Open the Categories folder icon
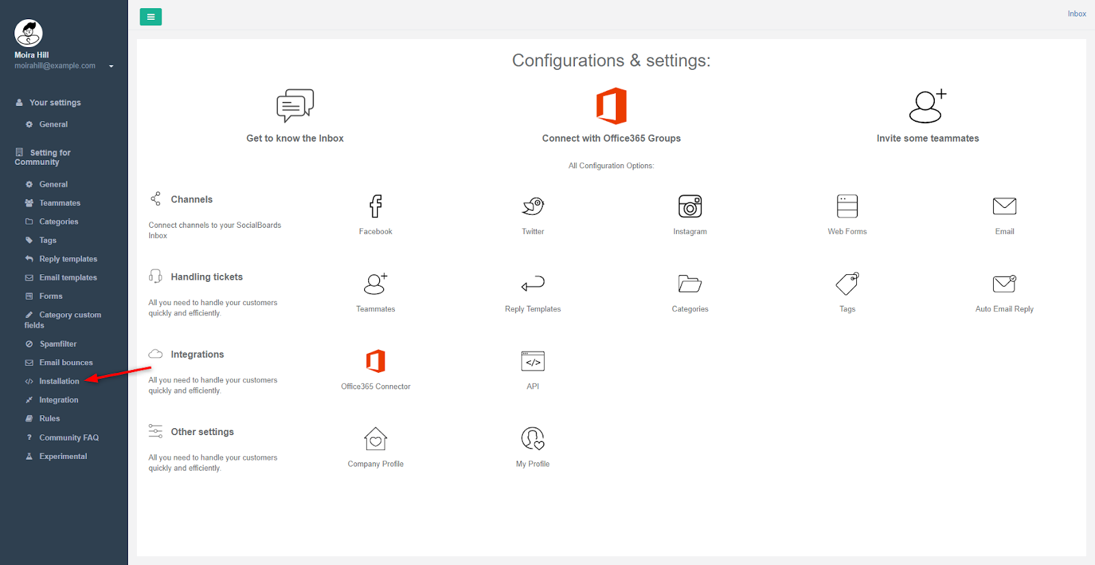The width and height of the screenshot is (1095, 565). point(690,283)
